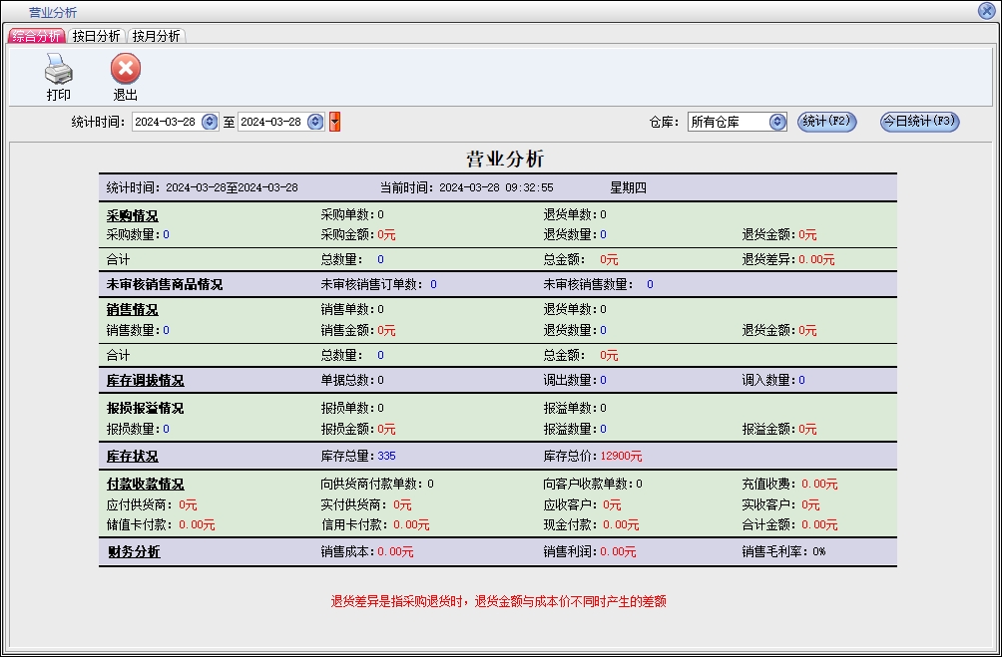This screenshot has width=1002, height=657.
Task: Open the 按日分析 tab
Action: (x=96, y=36)
